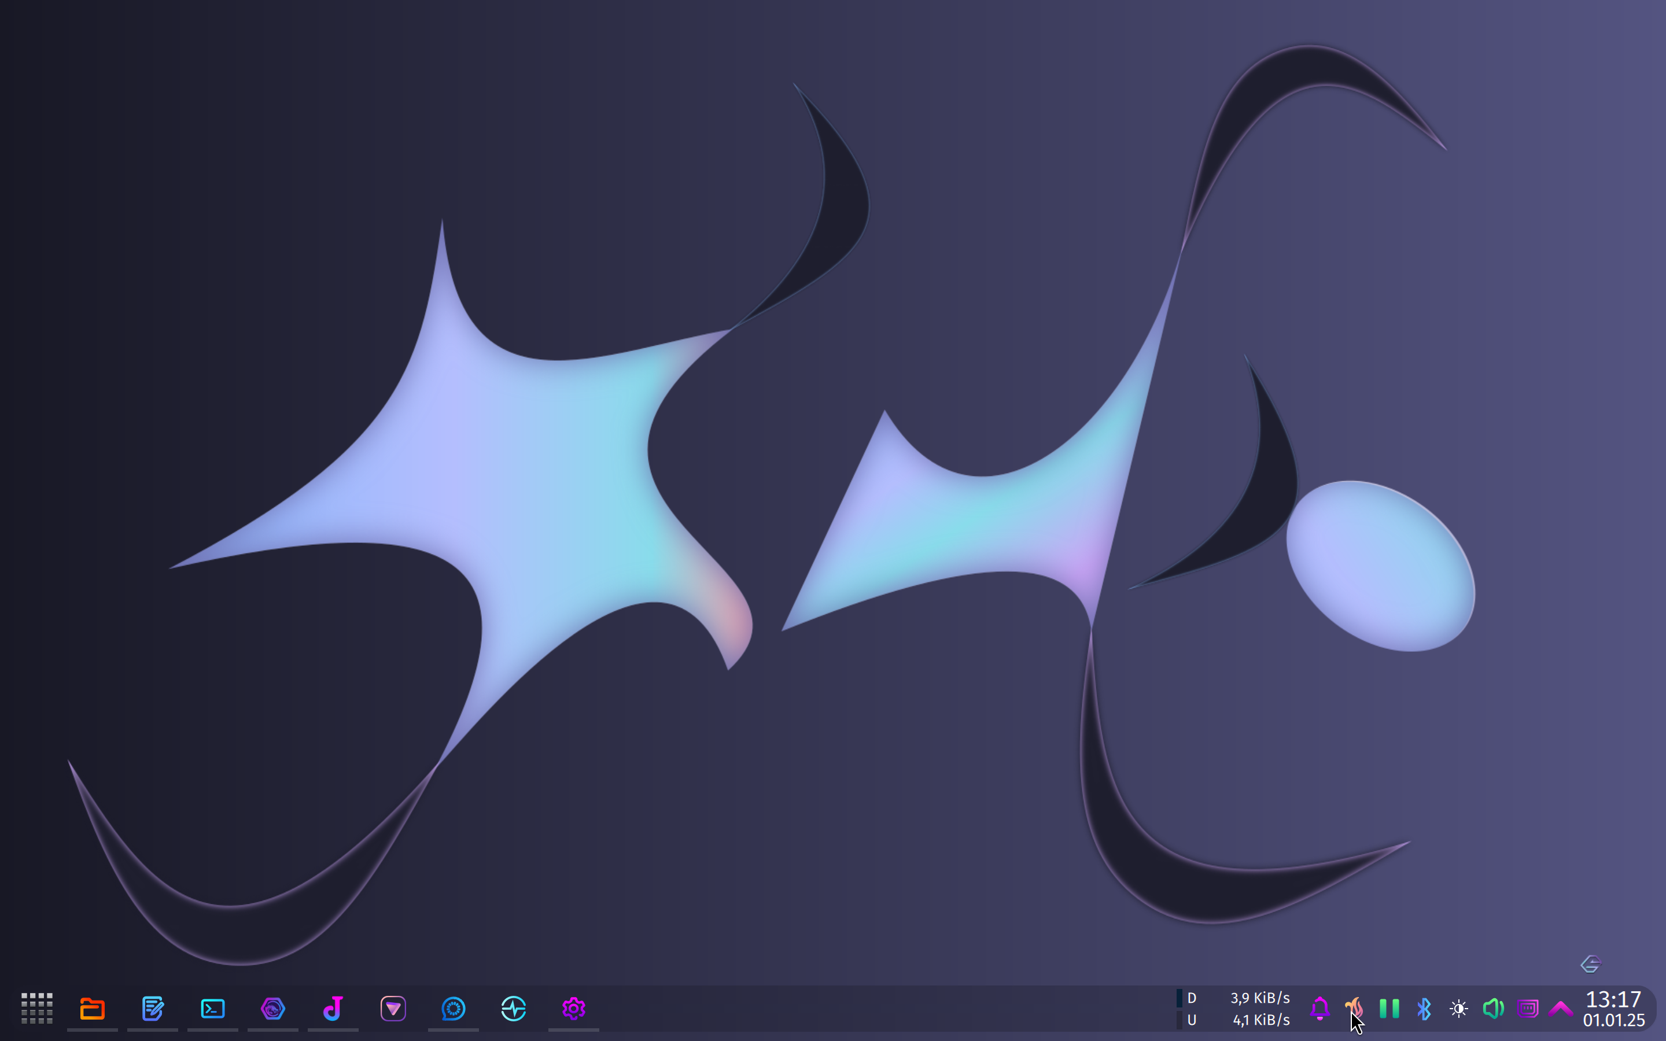This screenshot has height=1041, width=1666.
Task: Open the application launcher grid
Action: coord(36,1009)
